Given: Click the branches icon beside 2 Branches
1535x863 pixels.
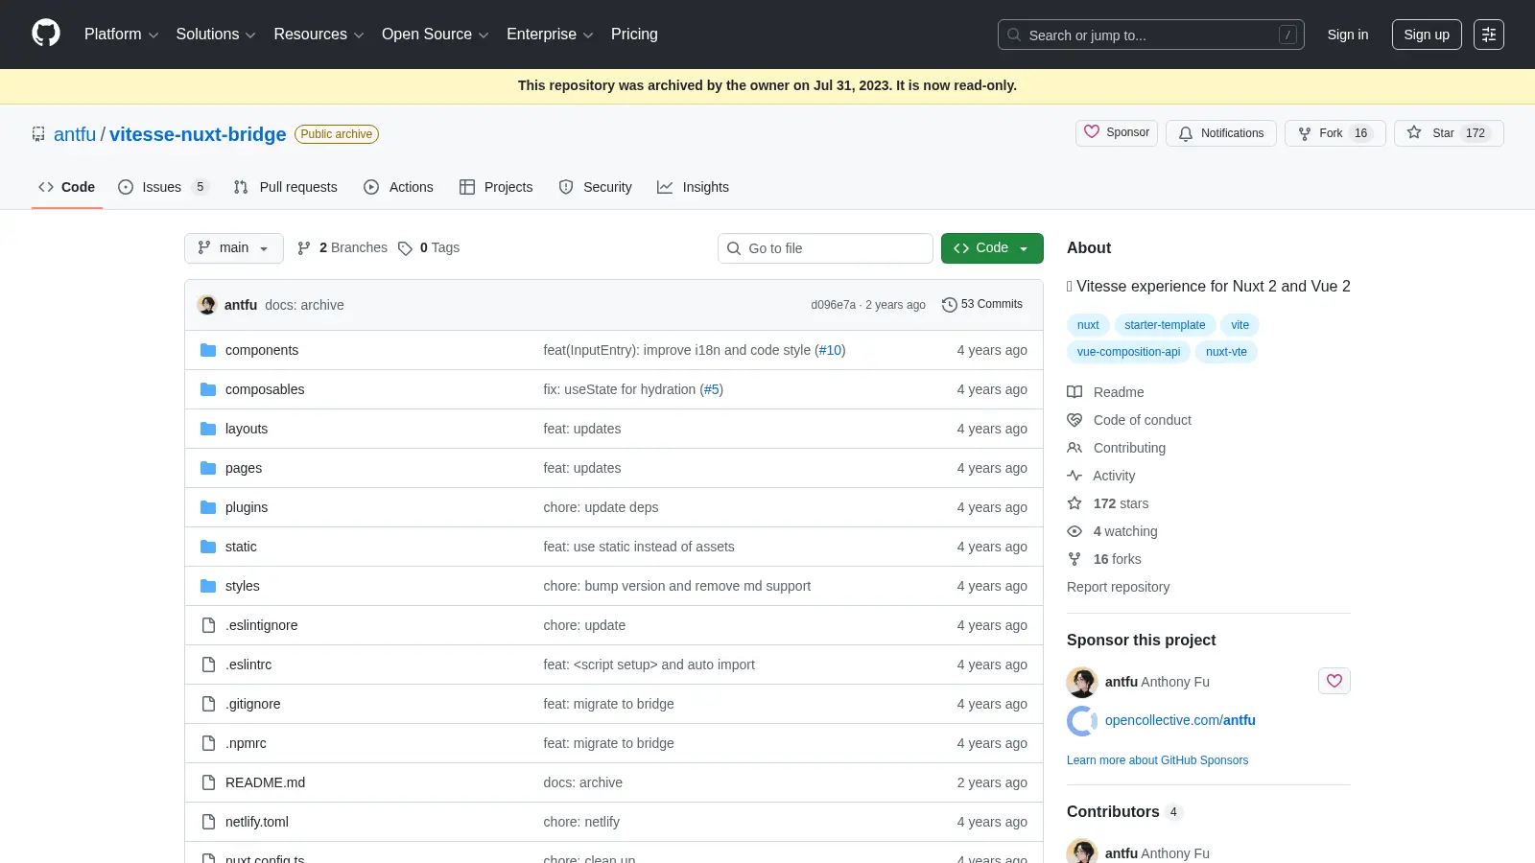Looking at the screenshot, I should pos(304,248).
